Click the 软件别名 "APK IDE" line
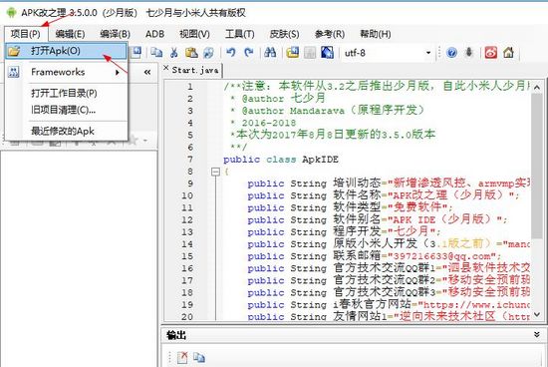The height and width of the screenshot is (367, 548). 377,219
